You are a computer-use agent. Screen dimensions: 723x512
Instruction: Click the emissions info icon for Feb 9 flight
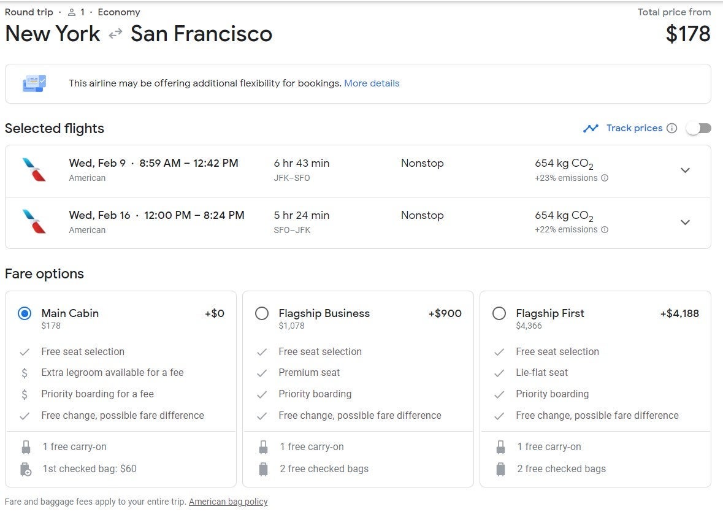[x=605, y=178]
